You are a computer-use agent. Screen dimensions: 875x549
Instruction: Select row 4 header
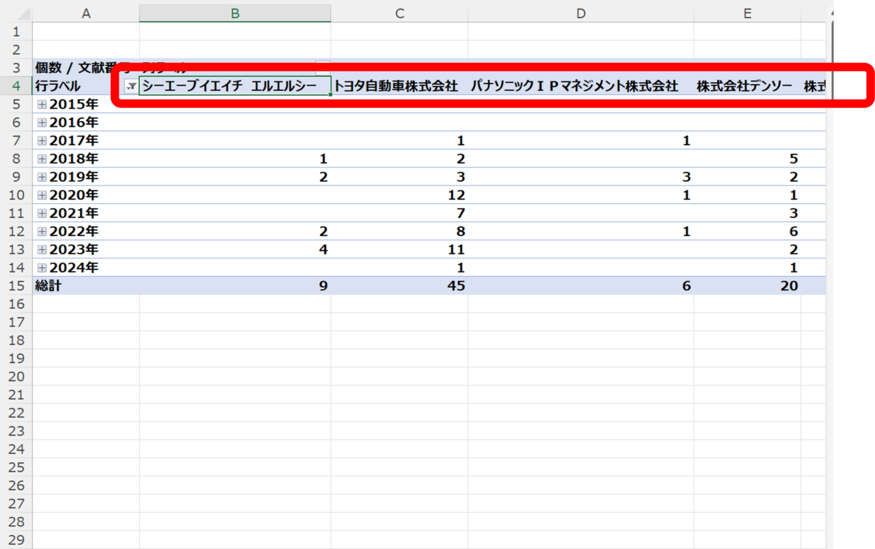tap(16, 86)
